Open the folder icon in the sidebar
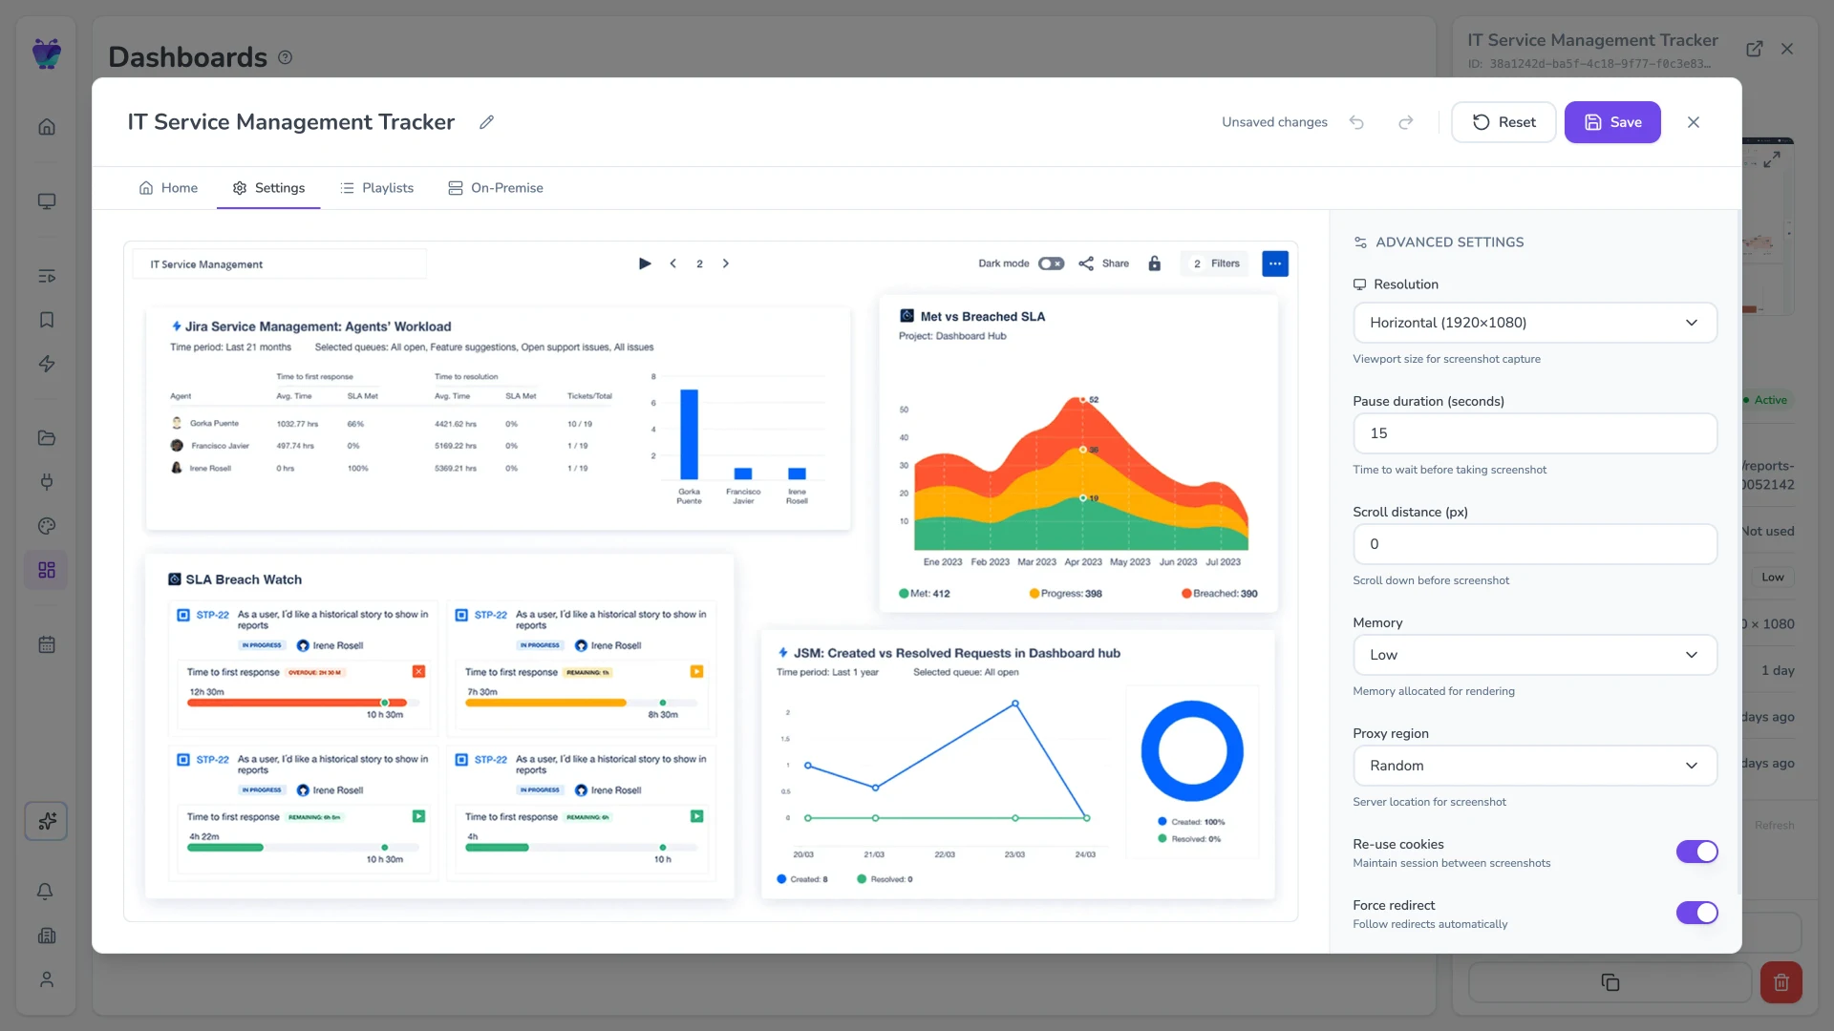Viewport: 1834px width, 1031px height. (x=47, y=438)
